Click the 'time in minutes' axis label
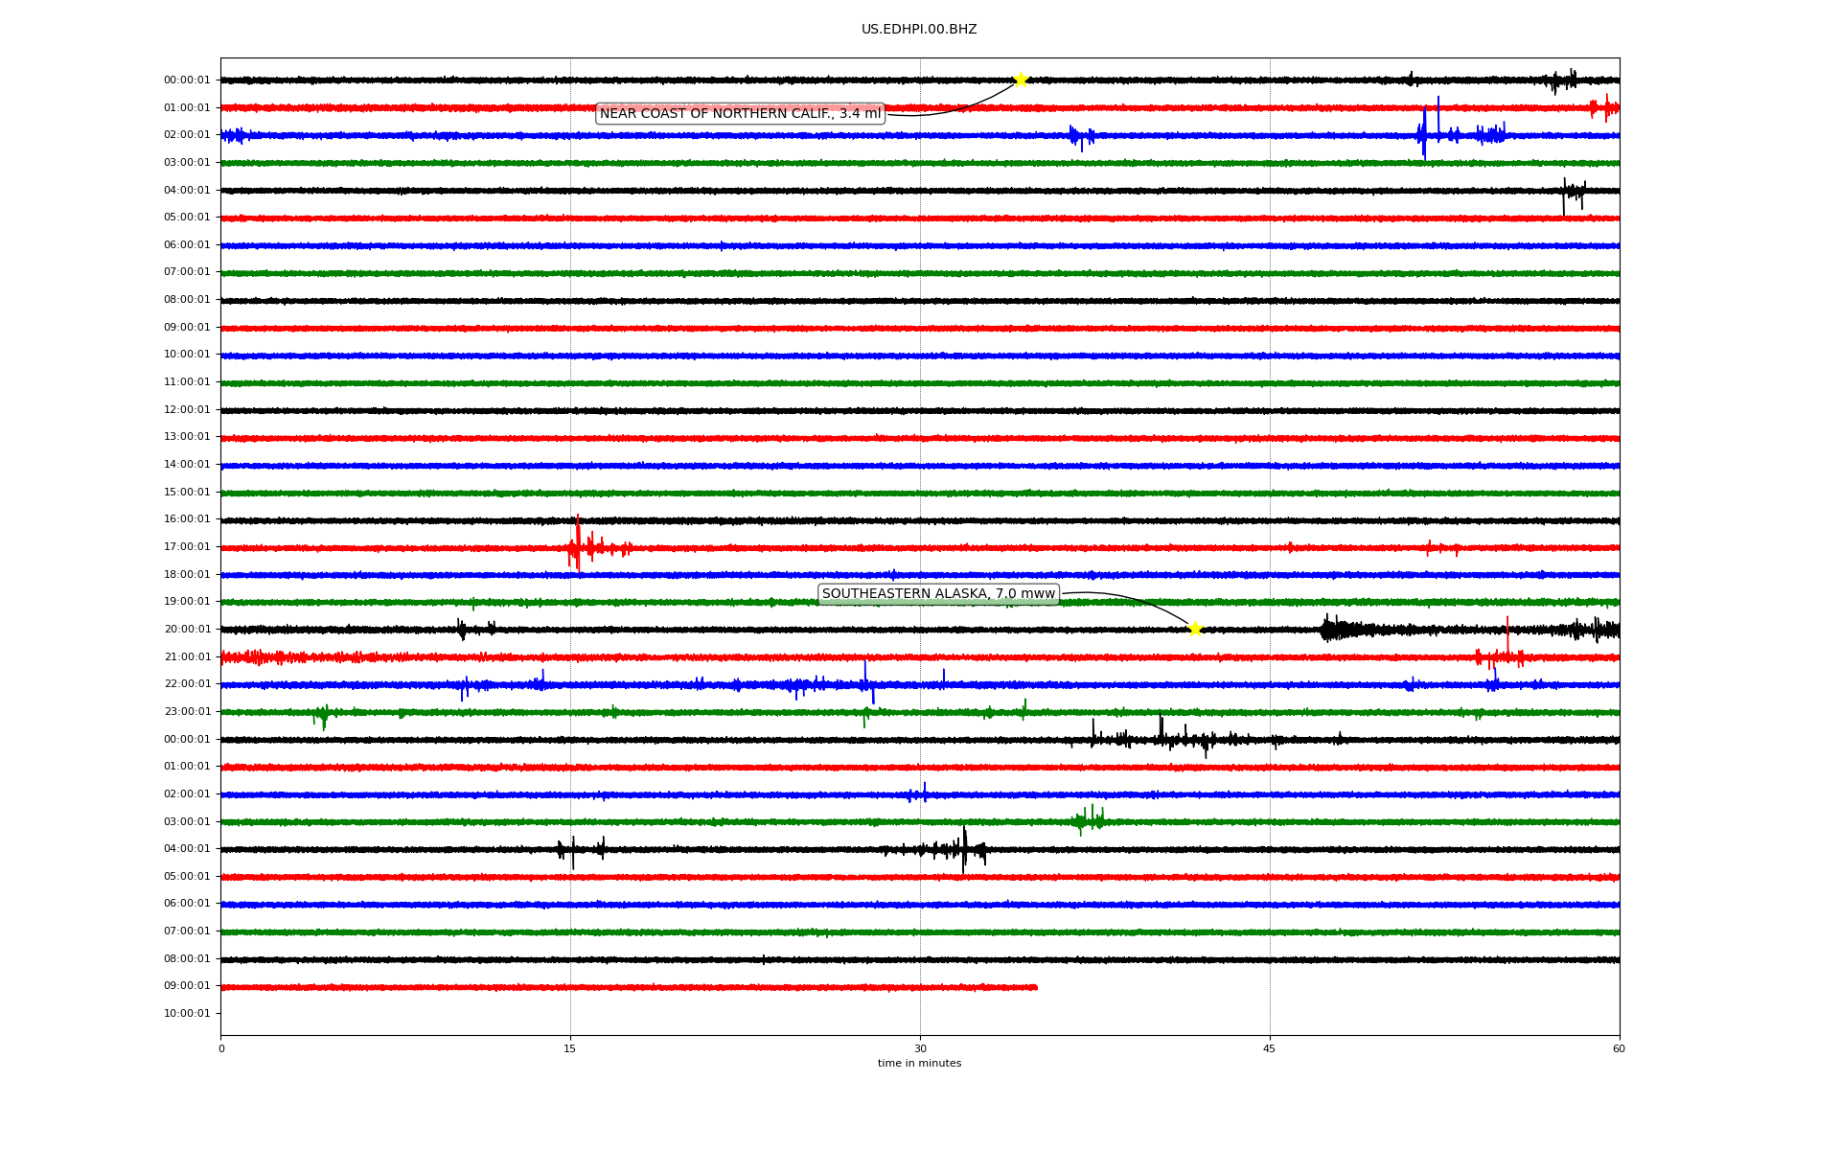This screenshot has width=1840, height=1150. pos(919,1064)
